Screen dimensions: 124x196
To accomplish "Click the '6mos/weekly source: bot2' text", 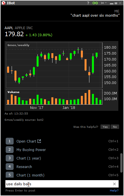I will coord(24,120).
